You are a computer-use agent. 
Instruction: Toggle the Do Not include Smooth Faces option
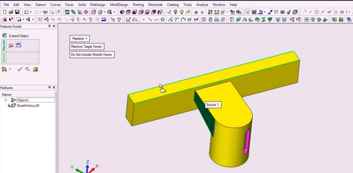click(92, 55)
